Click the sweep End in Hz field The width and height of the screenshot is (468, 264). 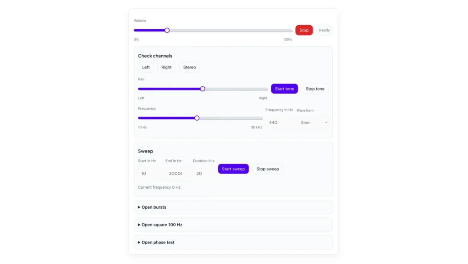(176, 174)
